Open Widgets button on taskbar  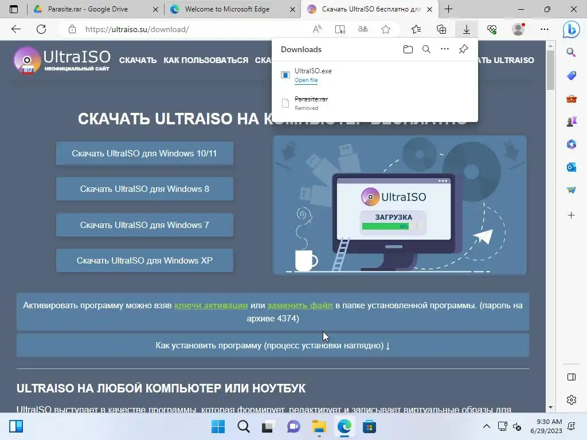coord(16,426)
